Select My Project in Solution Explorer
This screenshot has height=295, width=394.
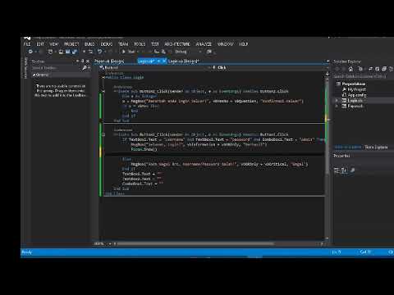[x=357, y=89]
